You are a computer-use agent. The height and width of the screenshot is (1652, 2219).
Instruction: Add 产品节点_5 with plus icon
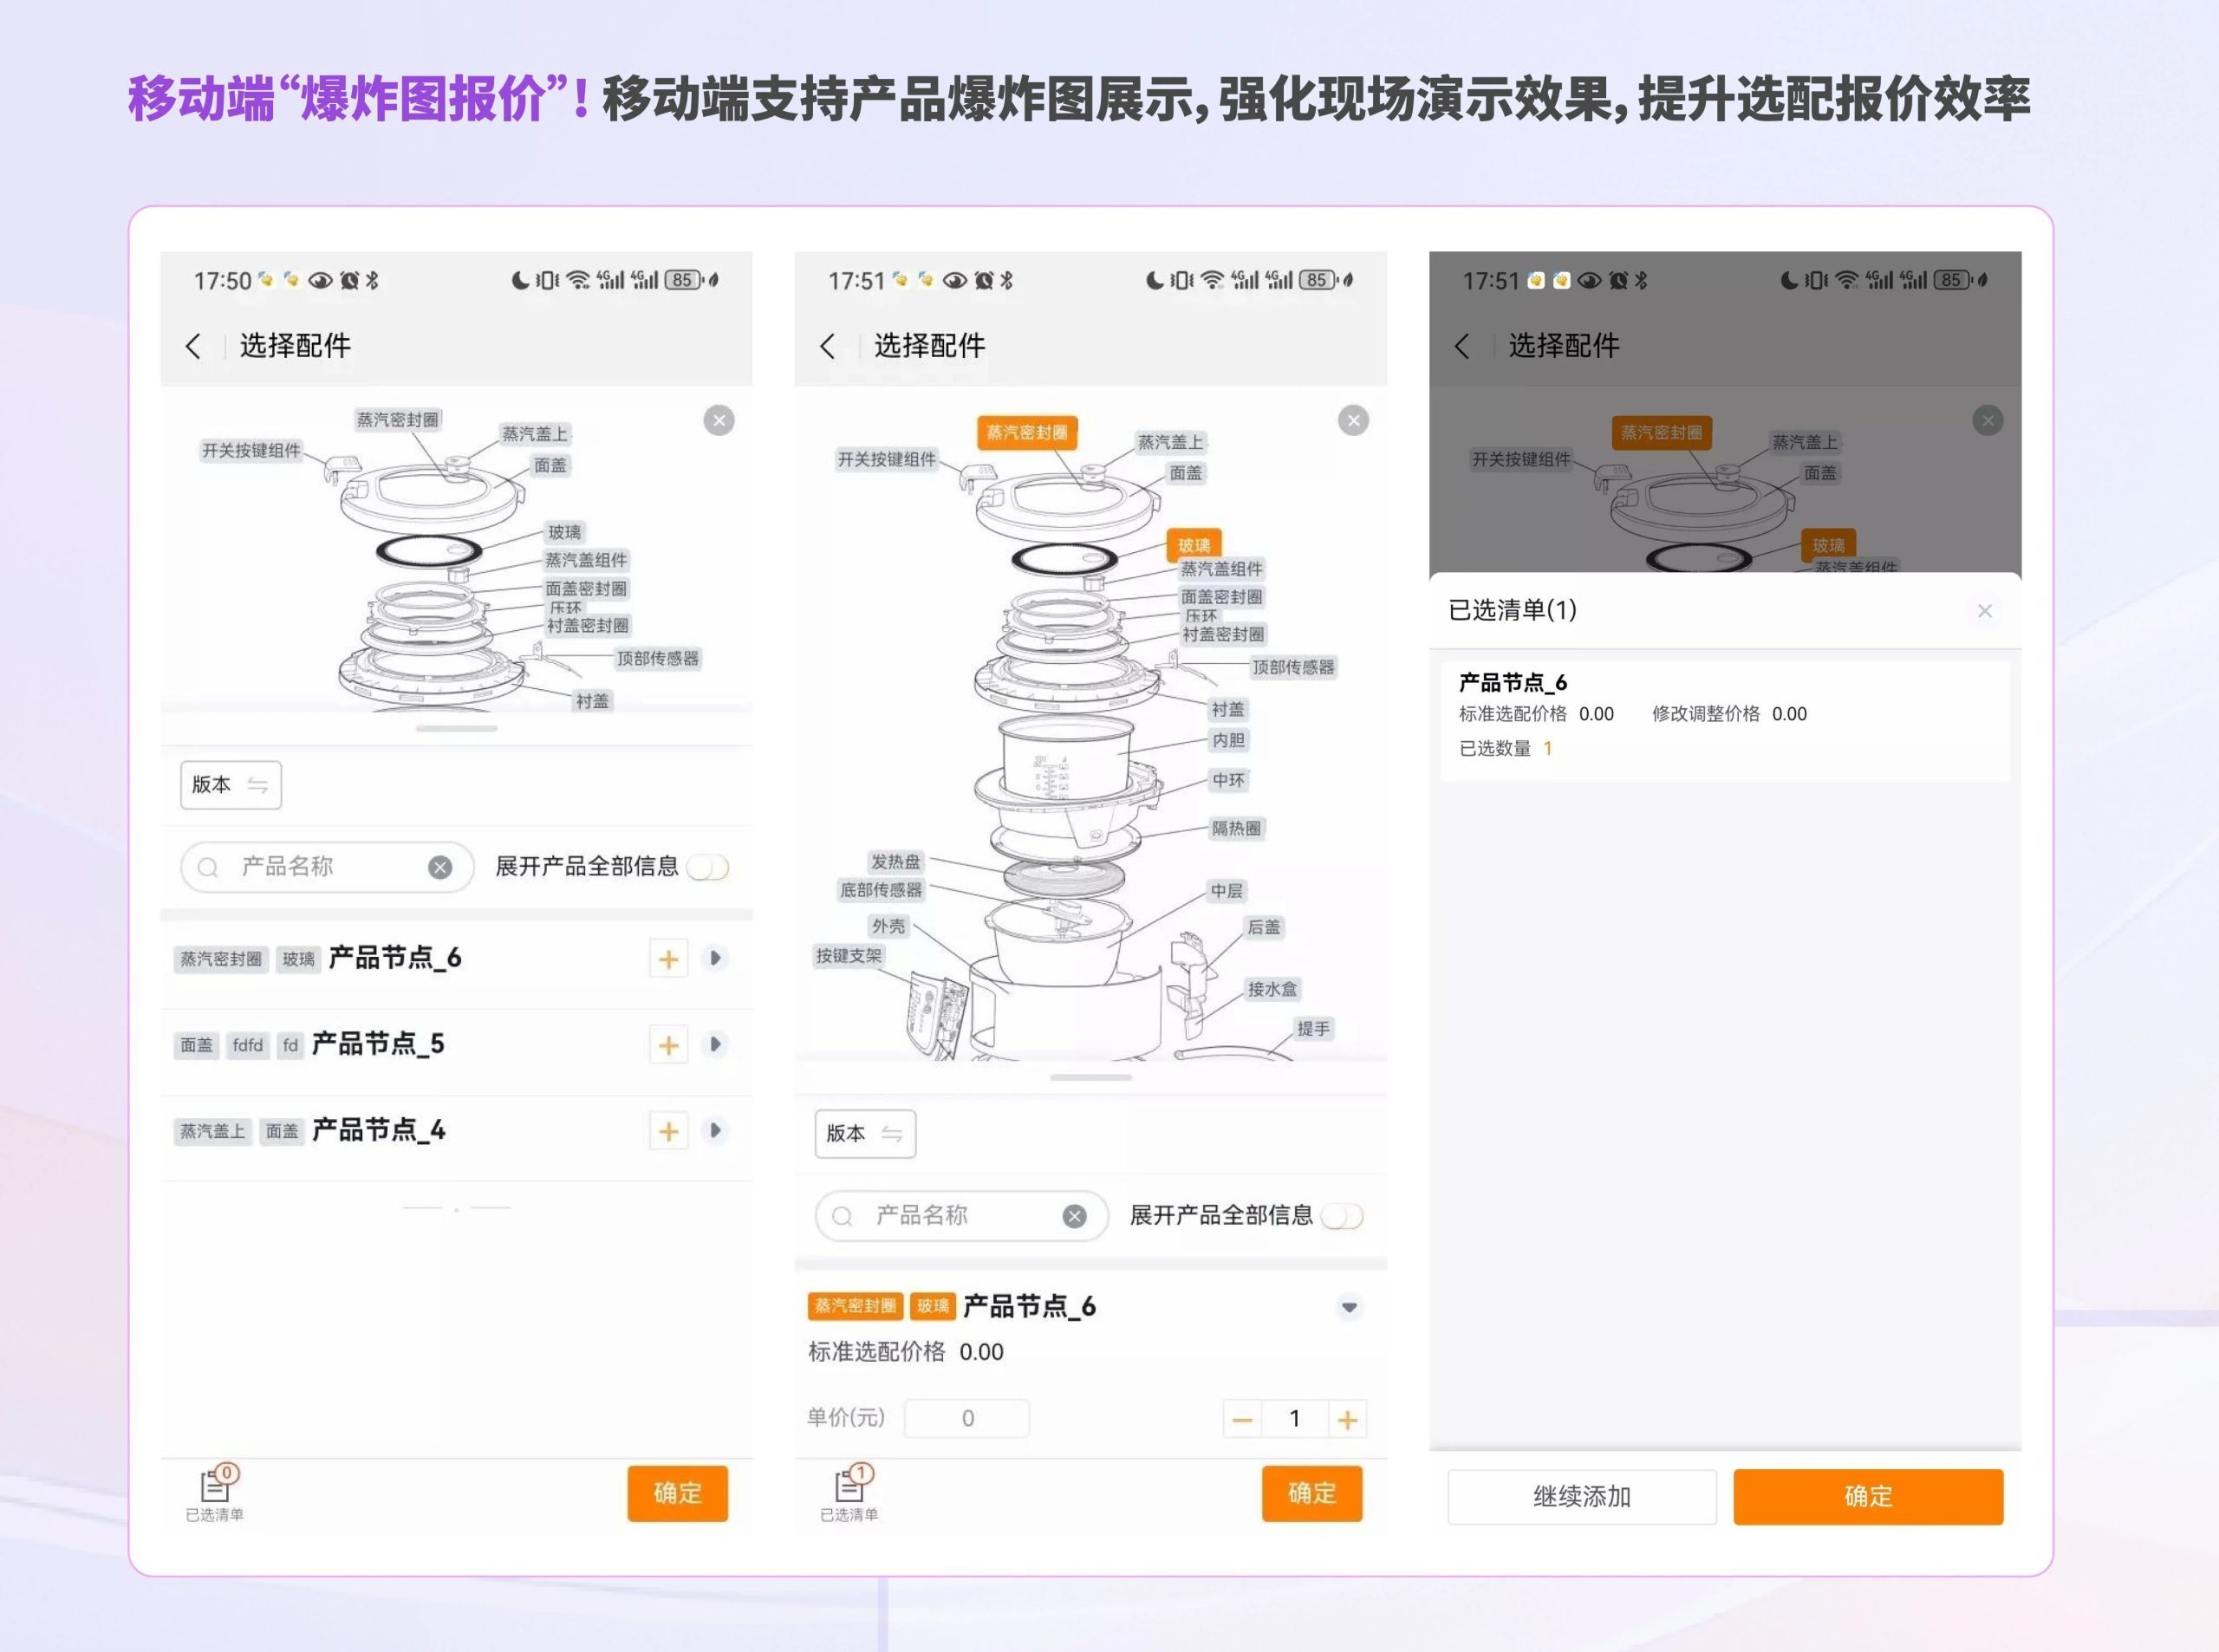[x=668, y=1045]
